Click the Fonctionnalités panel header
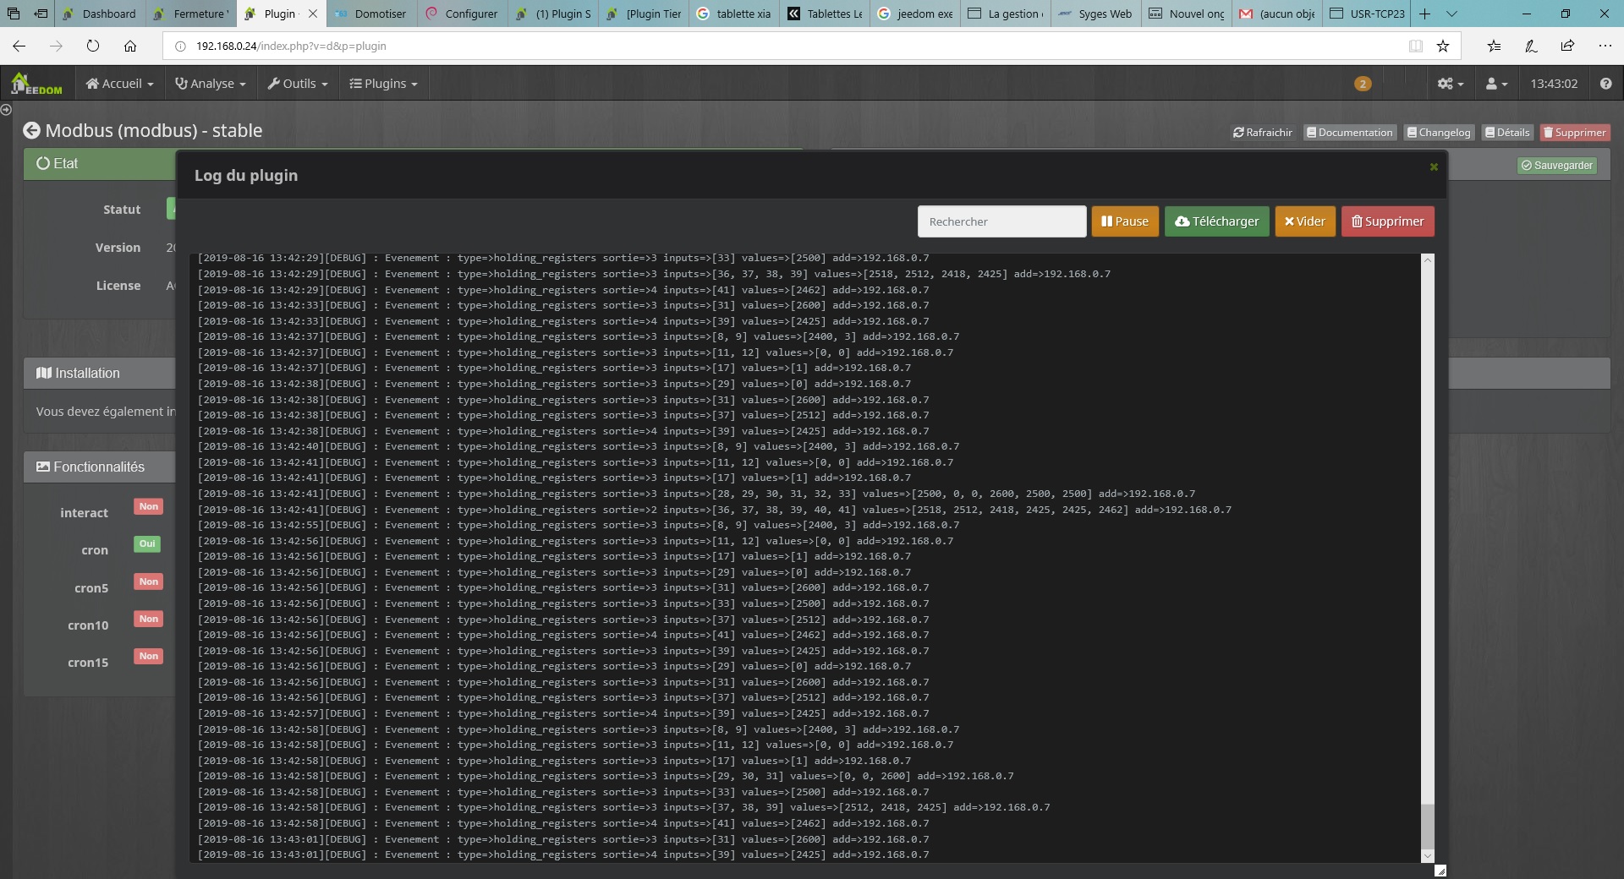 99,467
